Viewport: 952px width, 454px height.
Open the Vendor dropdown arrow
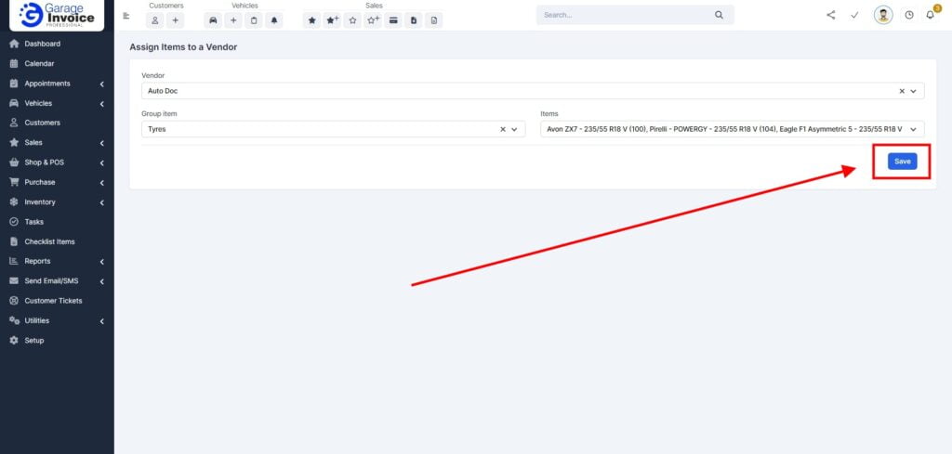tap(913, 91)
